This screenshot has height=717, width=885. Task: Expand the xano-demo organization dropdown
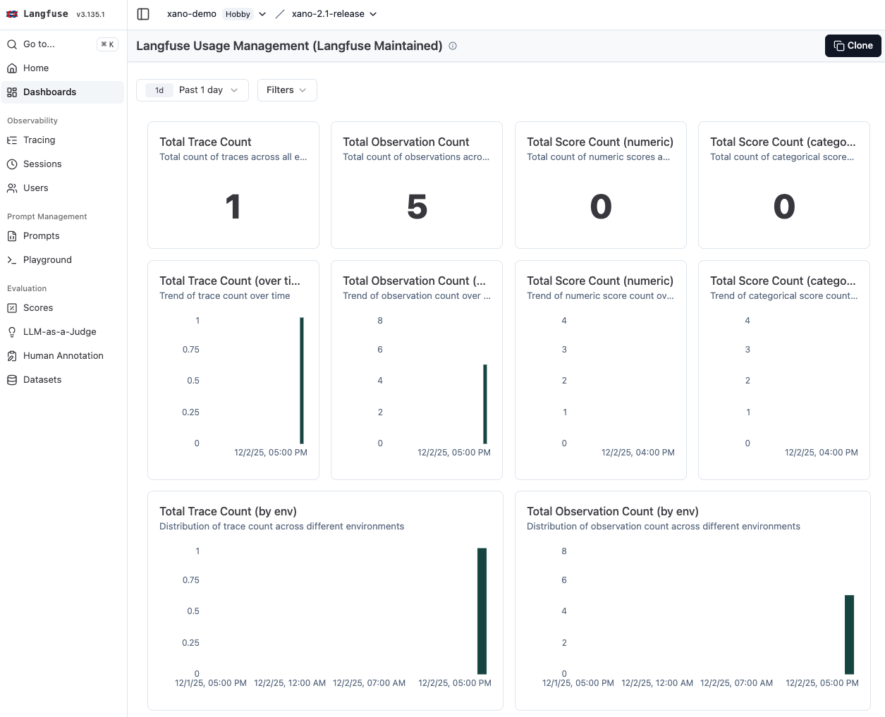pos(262,14)
